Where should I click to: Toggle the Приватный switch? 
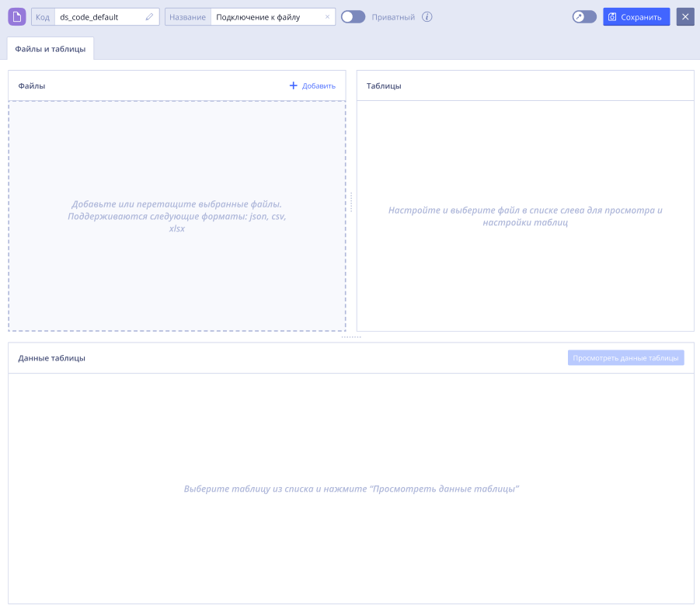[x=353, y=17]
